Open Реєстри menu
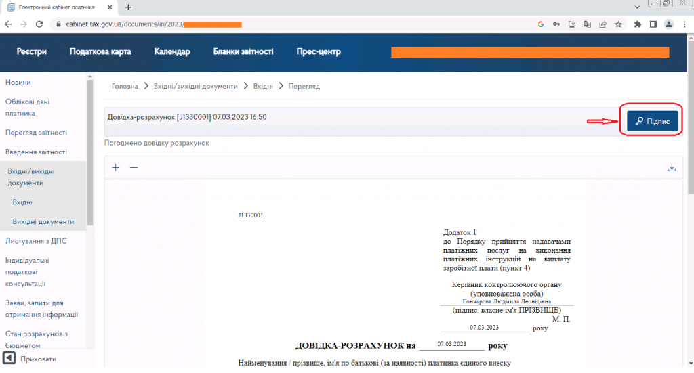 tap(31, 51)
